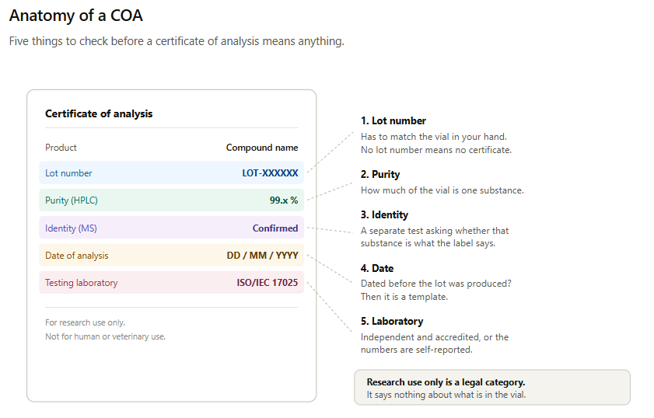Image resolution: width=654 pixels, height=418 pixels.
Task: Select the Confirmed identity value
Action: pos(275,228)
